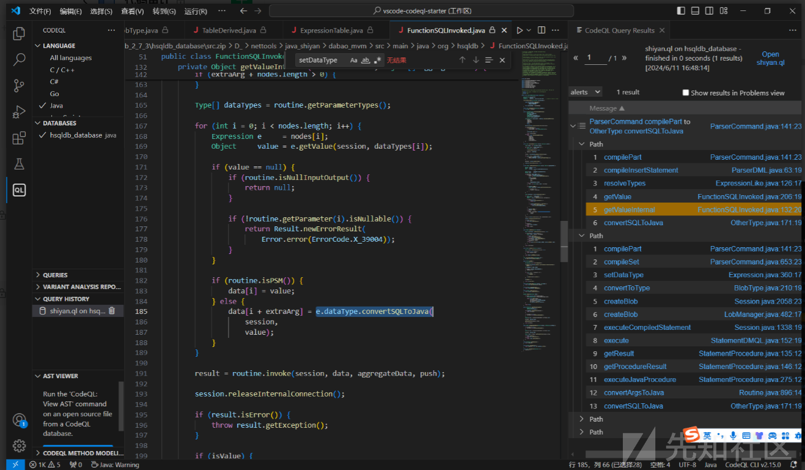Open run button dropdown arrow
805x470 pixels.
tap(529, 30)
